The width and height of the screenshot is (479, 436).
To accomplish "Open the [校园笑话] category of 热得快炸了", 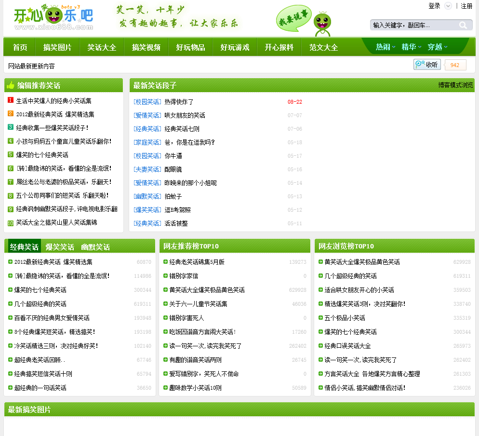I will click(x=147, y=102).
